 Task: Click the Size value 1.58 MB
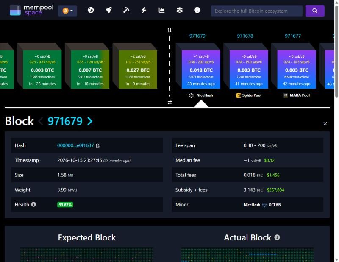tap(65, 175)
